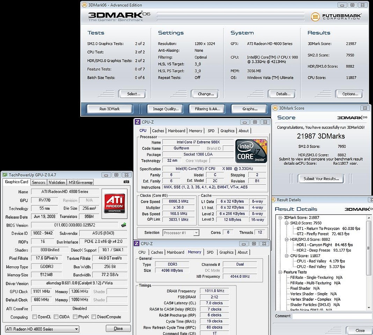The width and height of the screenshot is (373, 335).
Task: Click the GPU-Z screenshot camera icon
Action: coord(126,182)
